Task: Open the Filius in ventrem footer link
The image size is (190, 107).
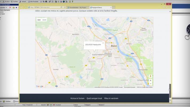Action: pyautogui.click(x=111, y=98)
